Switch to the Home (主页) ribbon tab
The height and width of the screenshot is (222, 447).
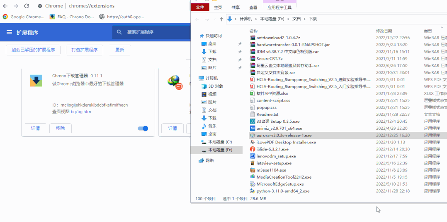pyautogui.click(x=218, y=7)
